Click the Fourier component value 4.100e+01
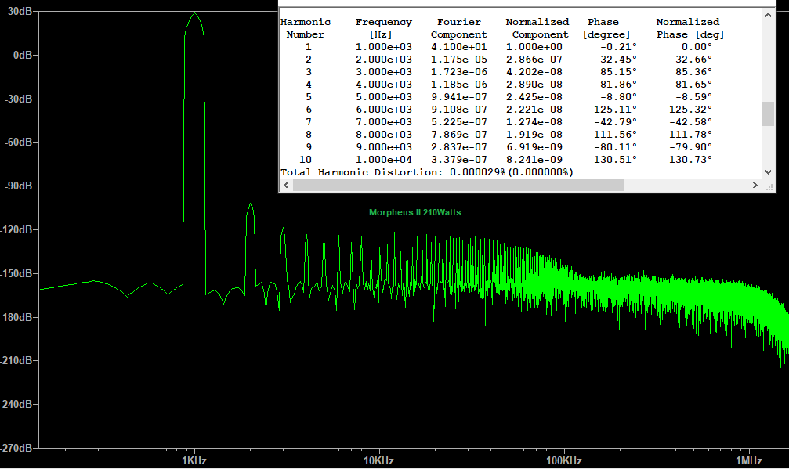The width and height of the screenshot is (789, 469). 459,47
